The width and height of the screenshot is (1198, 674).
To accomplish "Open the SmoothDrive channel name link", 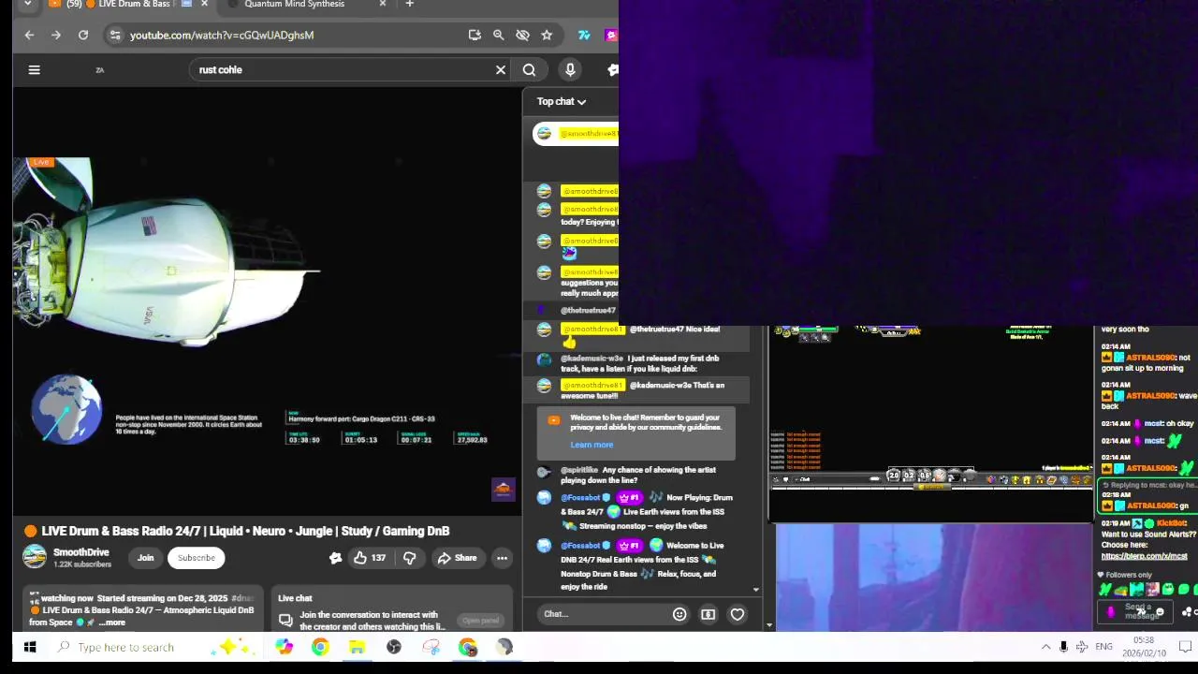I will point(80,552).
